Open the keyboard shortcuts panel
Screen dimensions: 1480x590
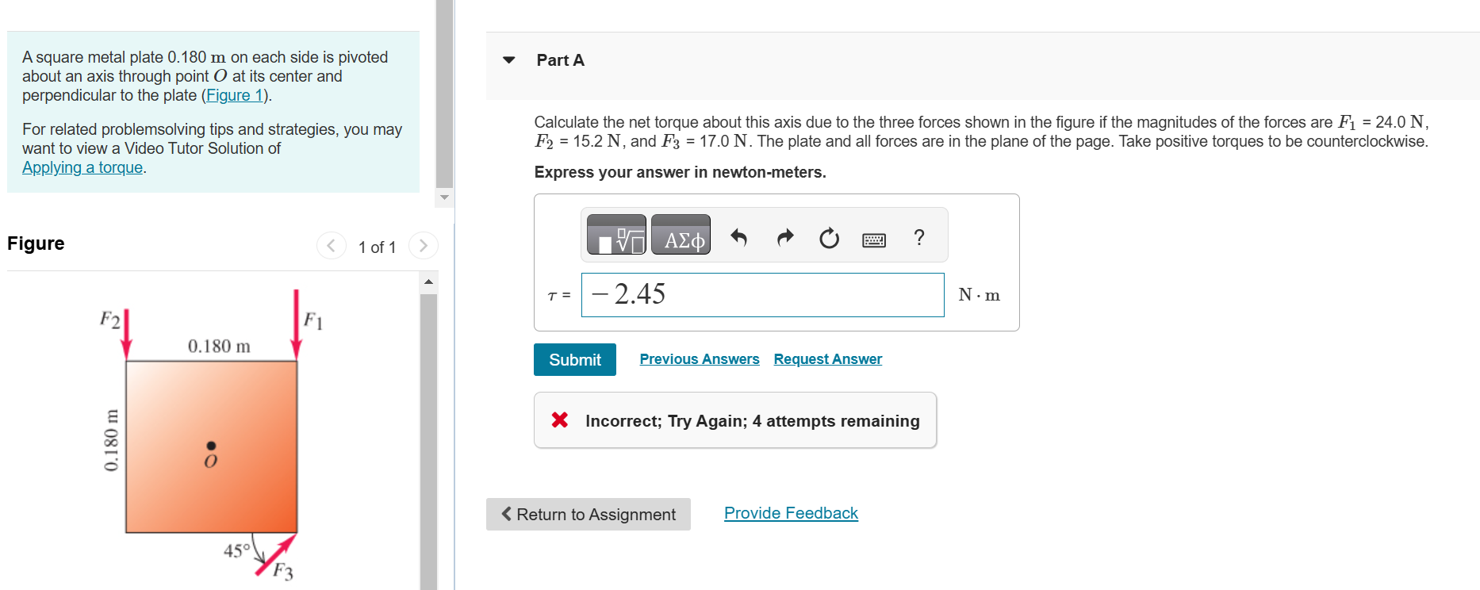[872, 239]
